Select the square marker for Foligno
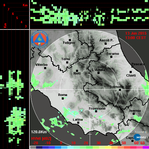The width and height of the screenshot is (149, 149). (70, 40)
